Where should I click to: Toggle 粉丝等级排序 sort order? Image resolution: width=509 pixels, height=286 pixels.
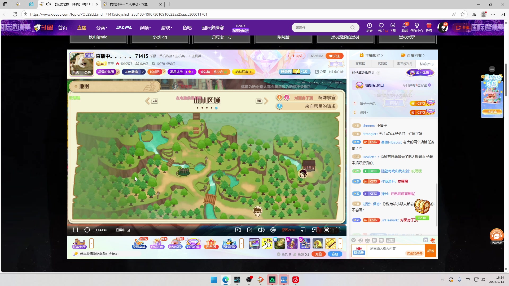point(363,73)
